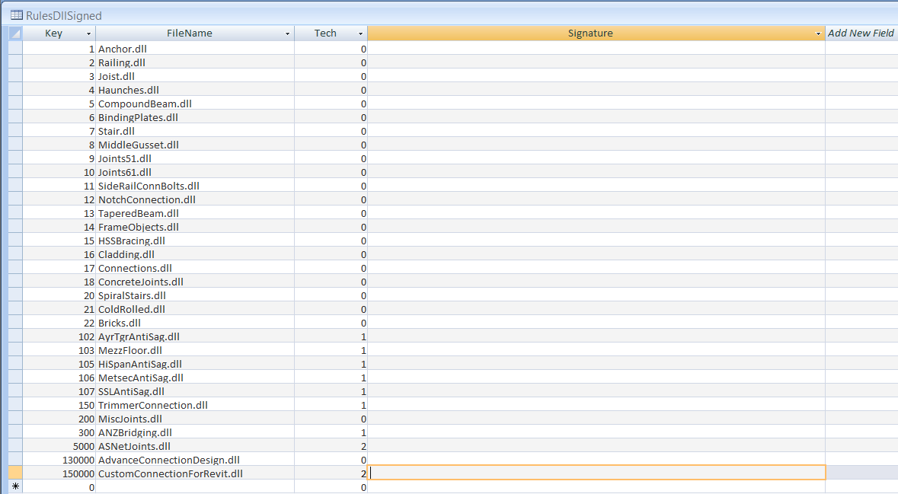Click the Key value 130000

(78, 461)
